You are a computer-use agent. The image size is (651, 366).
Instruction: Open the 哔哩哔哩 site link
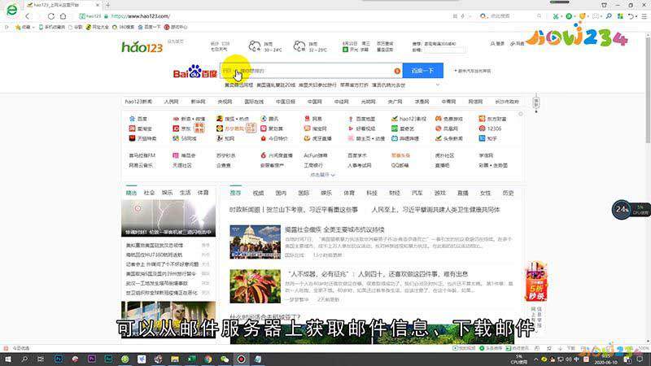tap(404, 138)
